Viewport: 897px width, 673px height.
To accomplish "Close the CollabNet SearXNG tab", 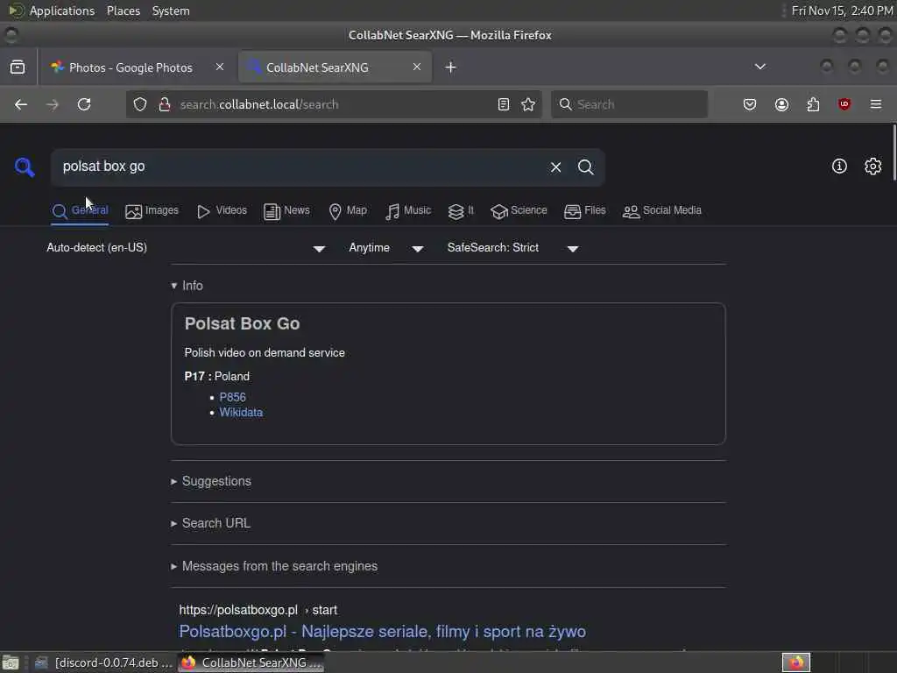I will coord(417,67).
